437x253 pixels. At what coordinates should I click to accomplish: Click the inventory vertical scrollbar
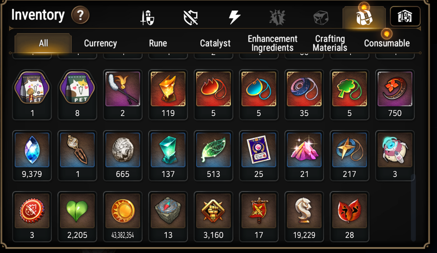(413, 207)
